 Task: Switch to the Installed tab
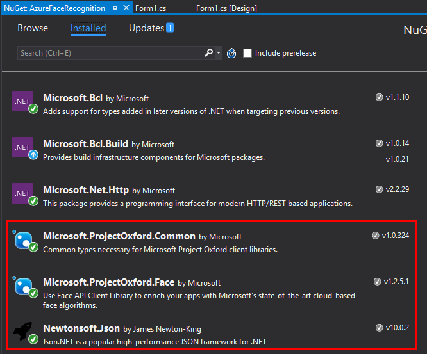(88, 28)
